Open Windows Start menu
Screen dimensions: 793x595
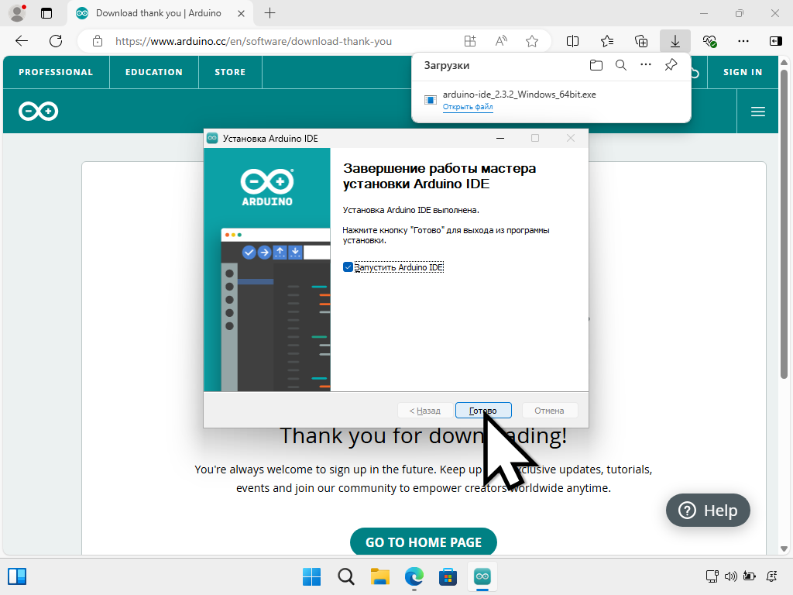(311, 576)
